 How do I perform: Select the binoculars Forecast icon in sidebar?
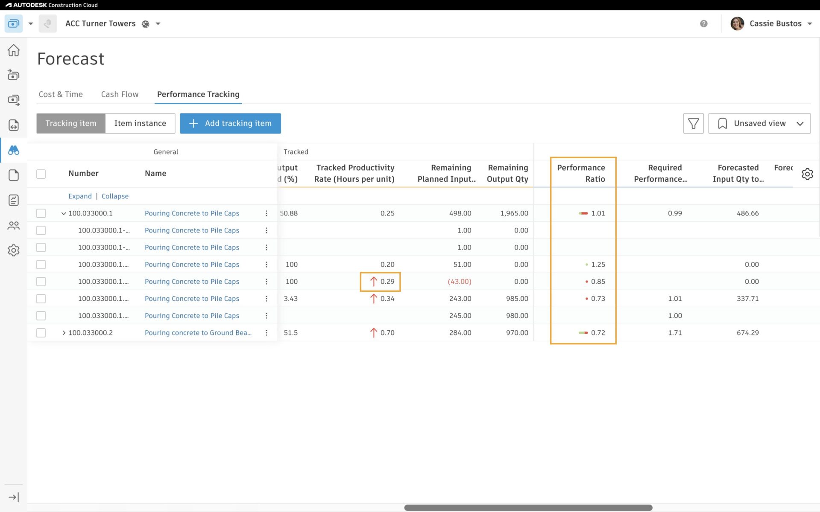[x=14, y=150]
